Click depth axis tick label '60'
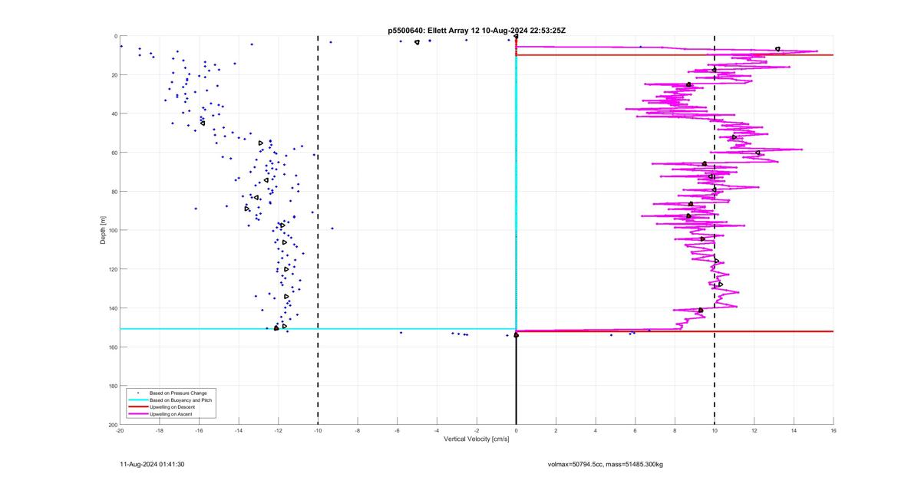The width and height of the screenshot is (921, 477). point(114,153)
